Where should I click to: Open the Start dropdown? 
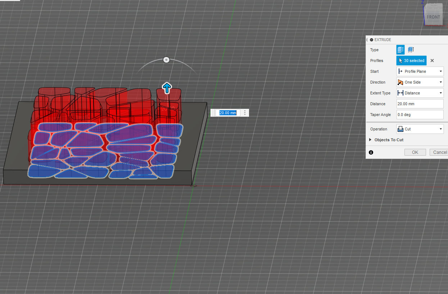(440, 71)
